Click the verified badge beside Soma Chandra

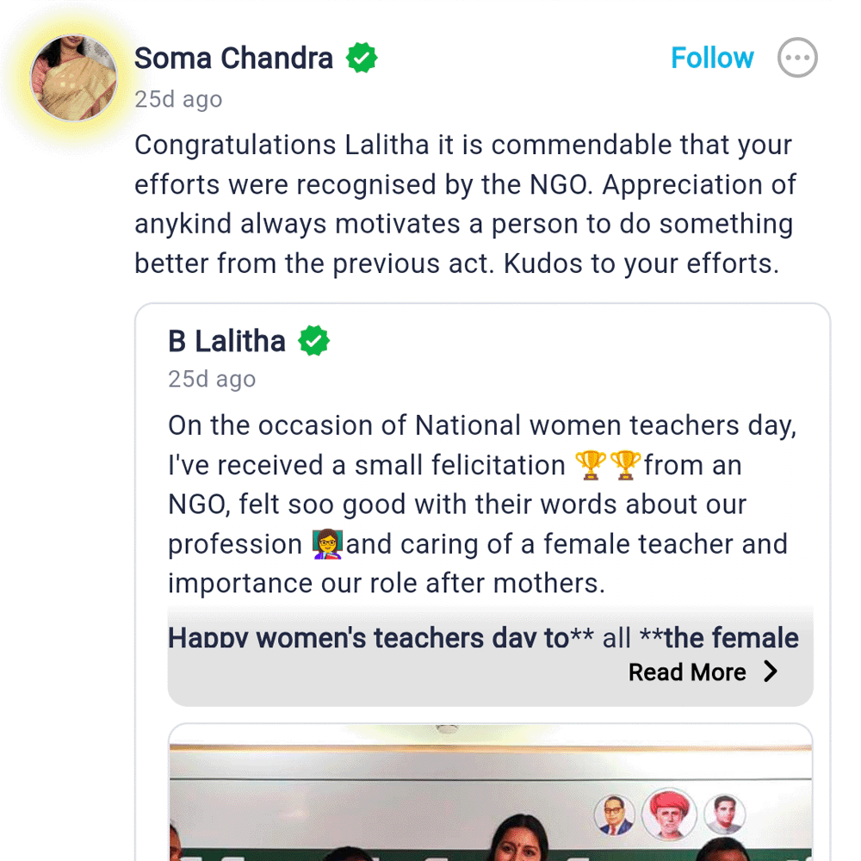pyautogui.click(x=362, y=59)
